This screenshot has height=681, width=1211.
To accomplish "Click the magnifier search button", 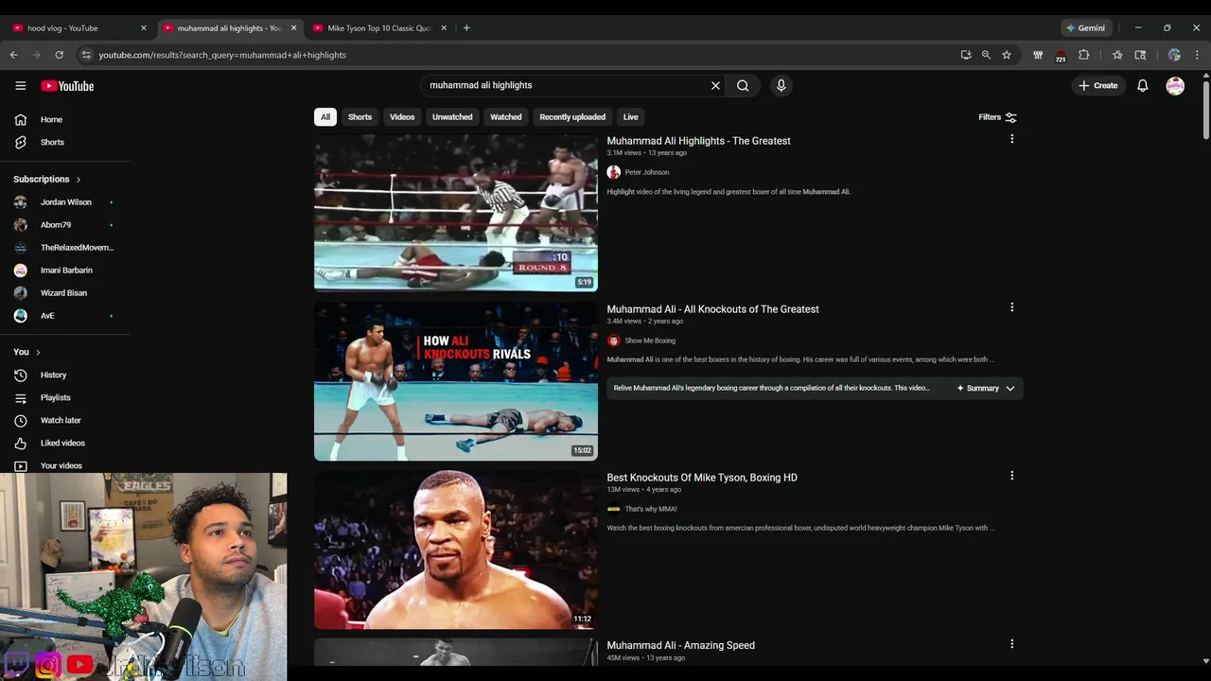I will pyautogui.click(x=743, y=85).
